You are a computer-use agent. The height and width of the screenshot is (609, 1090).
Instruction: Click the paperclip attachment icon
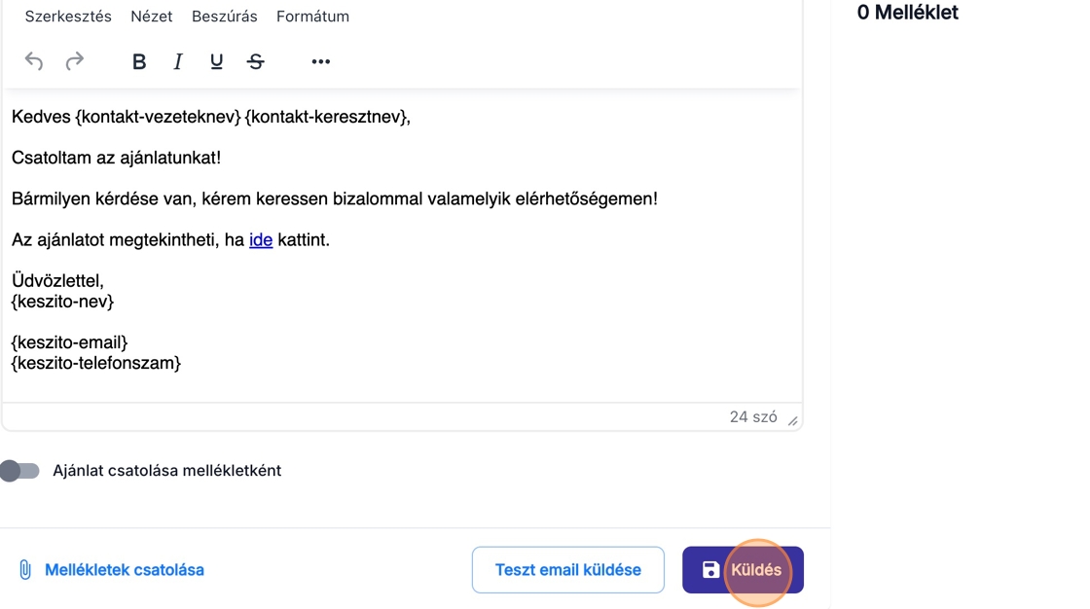point(25,570)
